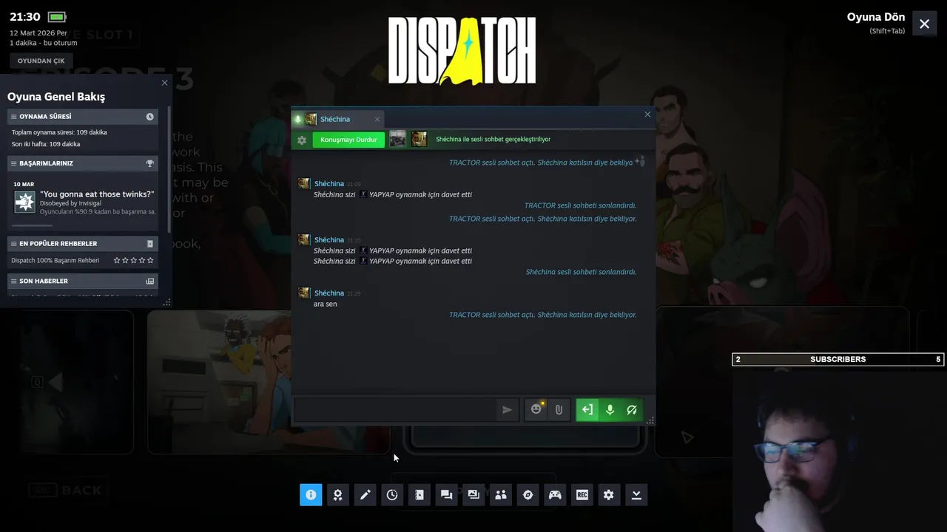Click achievement badge thumbnail
Viewport: 947px width, 532px height.
pyautogui.click(x=25, y=202)
